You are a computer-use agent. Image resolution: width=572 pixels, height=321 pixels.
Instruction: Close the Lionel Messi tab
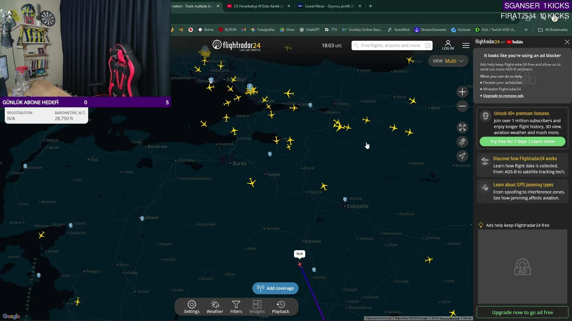point(360,6)
